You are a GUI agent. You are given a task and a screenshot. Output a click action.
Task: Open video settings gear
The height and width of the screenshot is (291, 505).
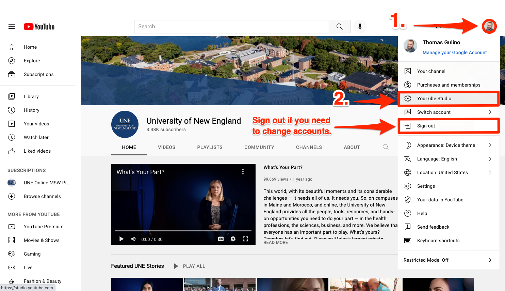tap(233, 239)
